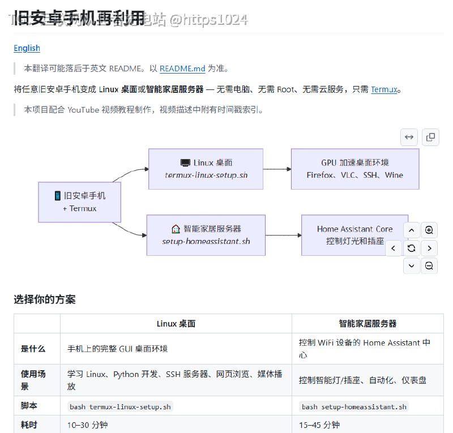Follow the Termux hyperlink
The image size is (453, 433).
pyautogui.click(x=384, y=89)
